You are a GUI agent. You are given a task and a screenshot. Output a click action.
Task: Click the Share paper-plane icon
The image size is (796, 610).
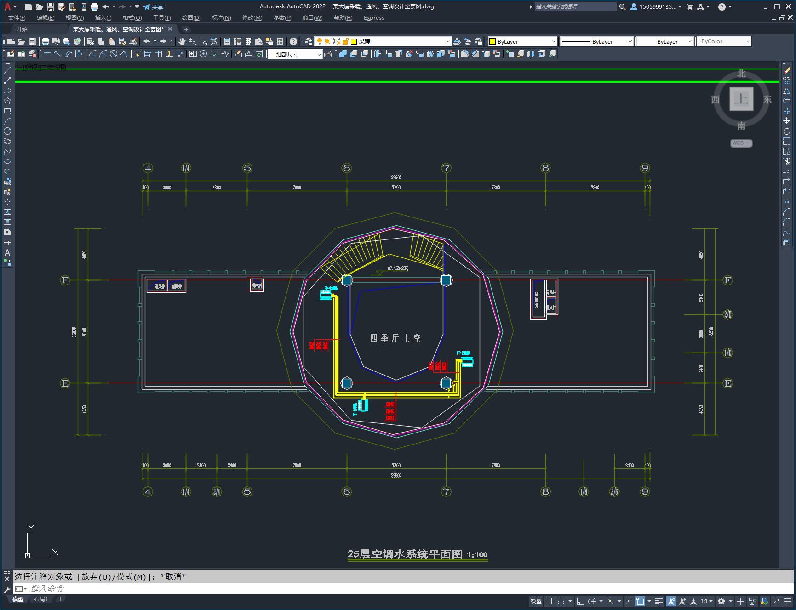pos(147,7)
